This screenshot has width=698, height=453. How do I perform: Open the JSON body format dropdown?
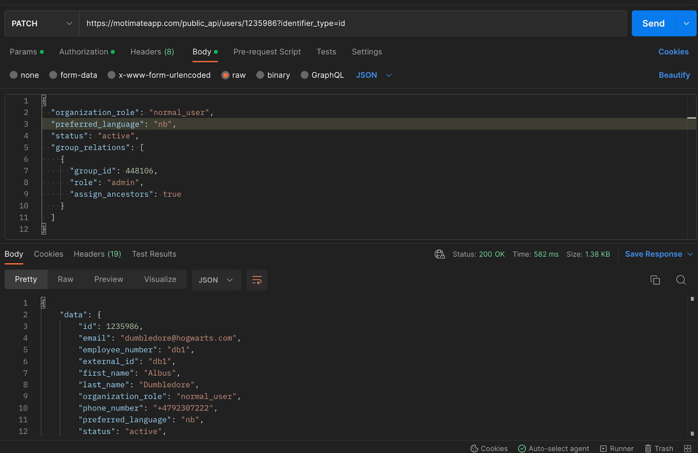(x=374, y=75)
